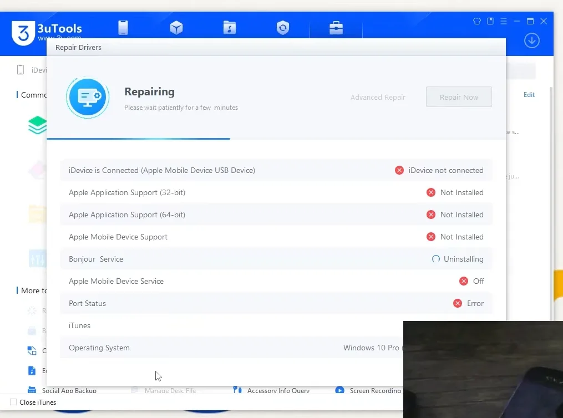Click the feedback note icon in title bar

coord(490,21)
